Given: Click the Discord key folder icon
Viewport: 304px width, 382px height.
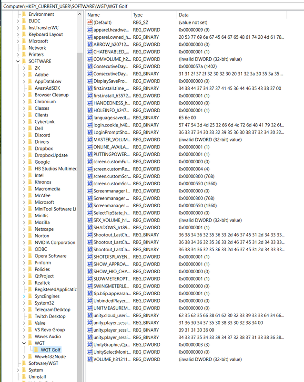Looking at the screenshot, I should (30, 135).
